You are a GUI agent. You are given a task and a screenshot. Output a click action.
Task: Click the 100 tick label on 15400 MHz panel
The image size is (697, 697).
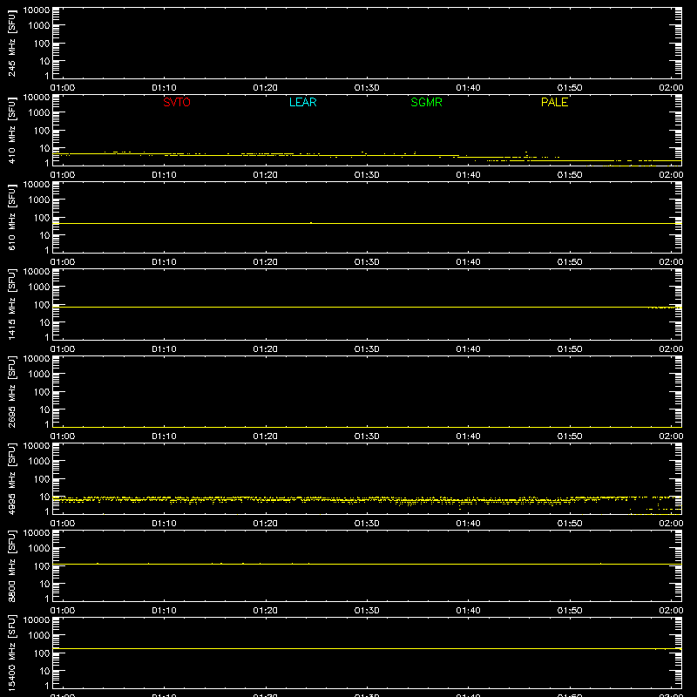41,653
